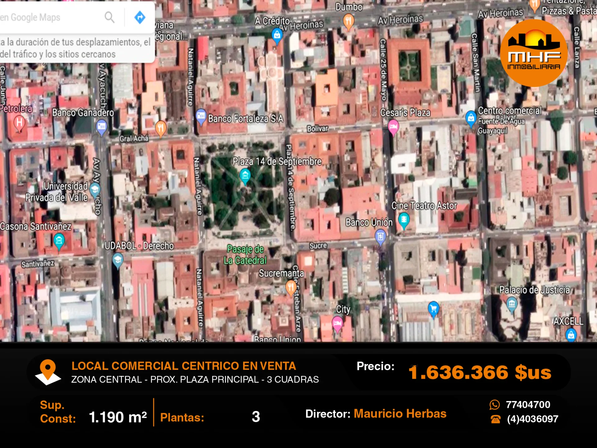Click the Casona Santivañez museum pin
Image resolution: width=597 pixels, height=448 pixels.
59,241
